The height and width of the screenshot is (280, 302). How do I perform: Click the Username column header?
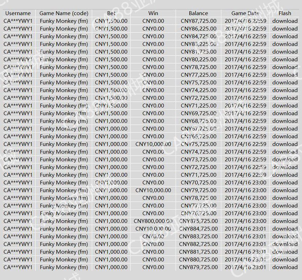point(18,13)
